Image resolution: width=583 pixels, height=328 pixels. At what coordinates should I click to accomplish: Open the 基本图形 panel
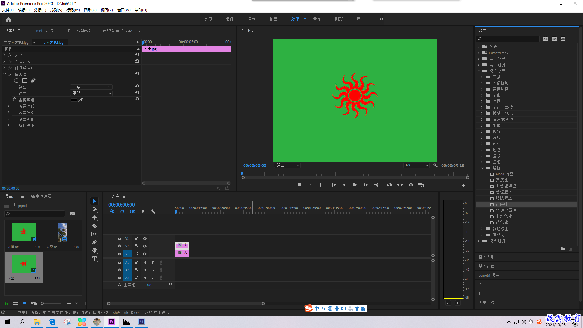(x=486, y=257)
